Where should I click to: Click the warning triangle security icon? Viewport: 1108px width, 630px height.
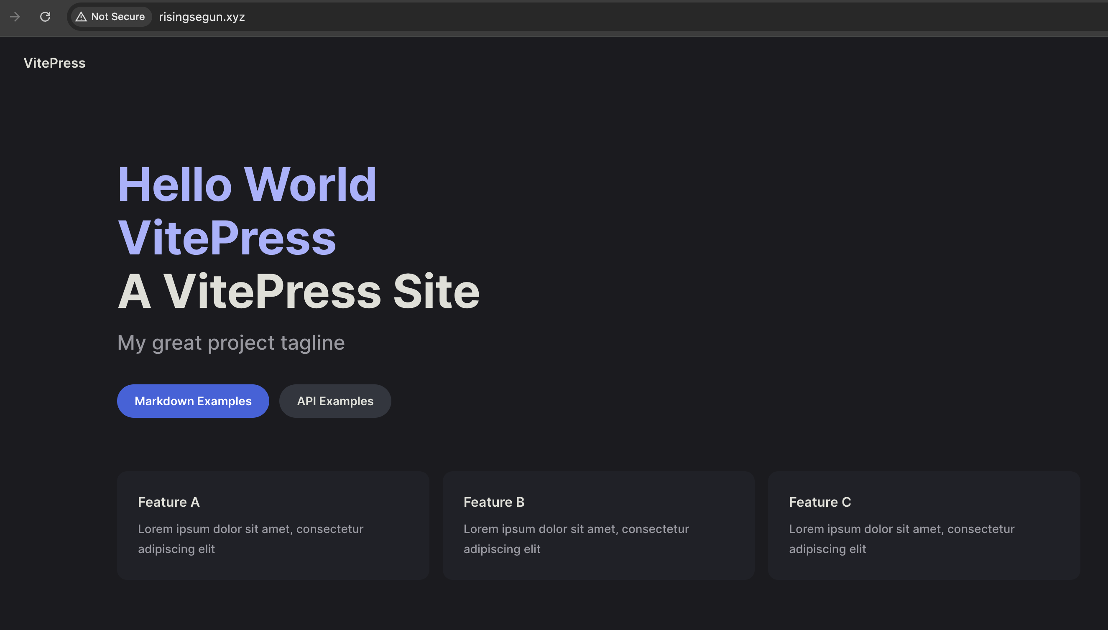coord(81,17)
